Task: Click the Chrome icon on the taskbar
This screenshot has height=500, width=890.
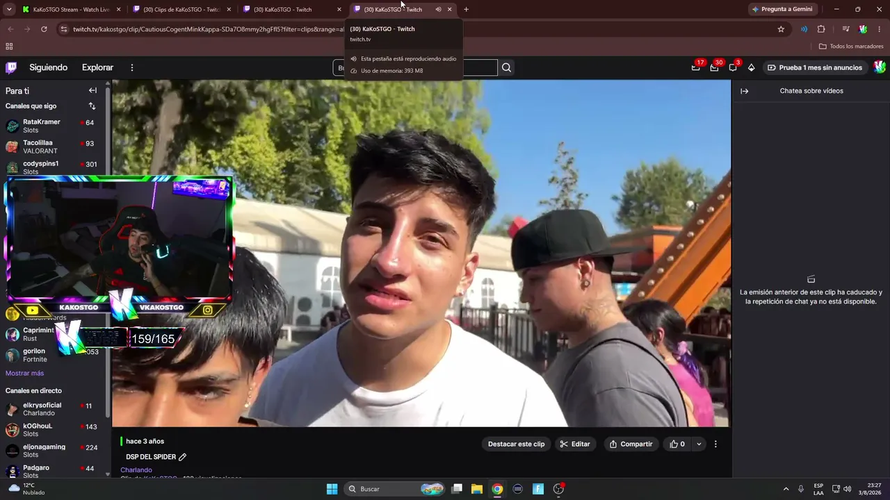Action: (x=497, y=489)
